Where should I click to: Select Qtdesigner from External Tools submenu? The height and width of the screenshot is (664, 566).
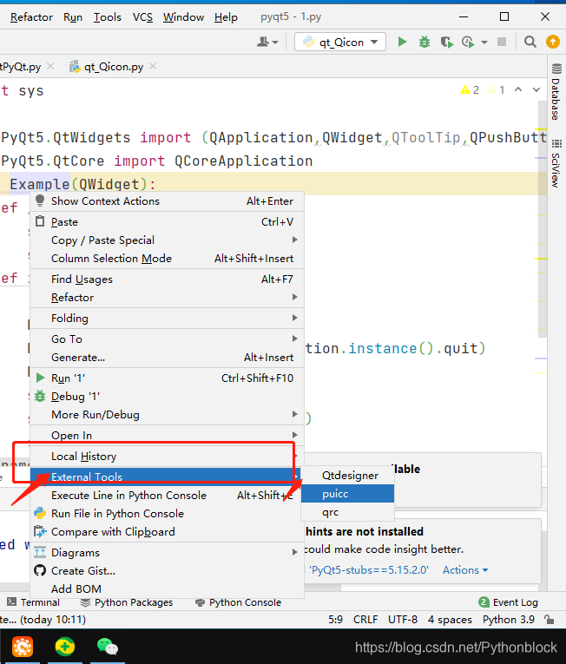348,475
